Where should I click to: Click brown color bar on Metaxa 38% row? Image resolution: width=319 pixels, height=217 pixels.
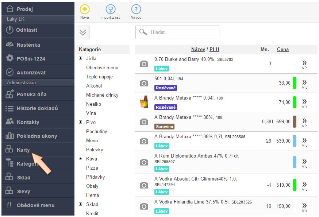point(295,121)
